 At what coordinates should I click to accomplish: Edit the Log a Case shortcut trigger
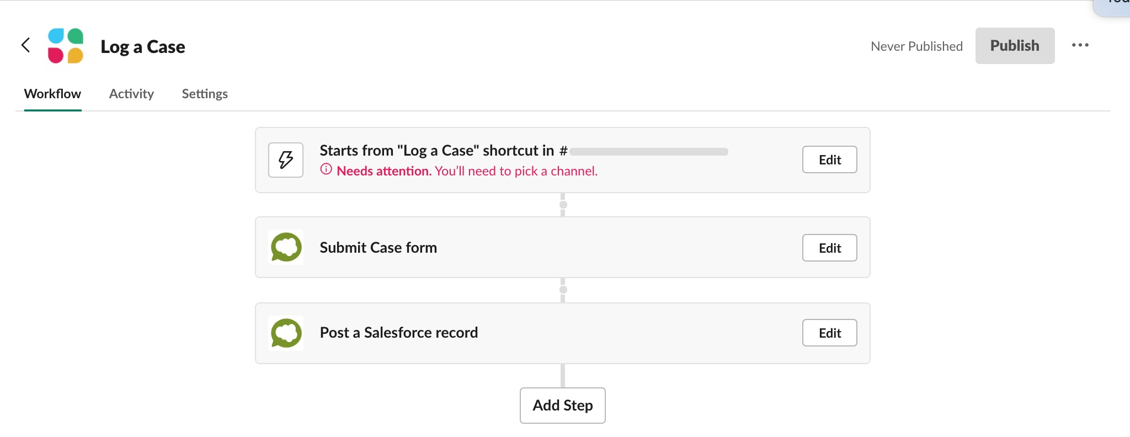coord(829,159)
